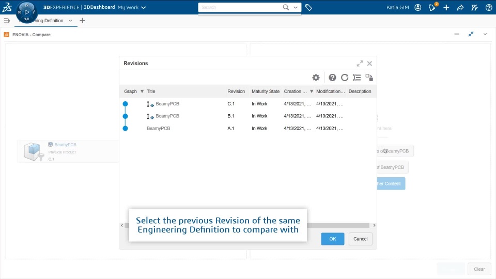Select the graph node for revision B.1
Screen dimensions: 496x279
click(x=125, y=116)
